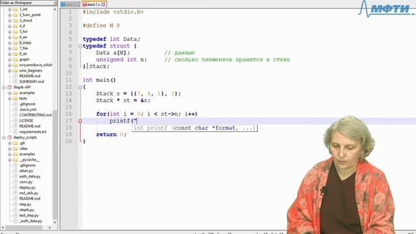
Task: Collapse the deploy_scripts root node
Action: [4, 137]
